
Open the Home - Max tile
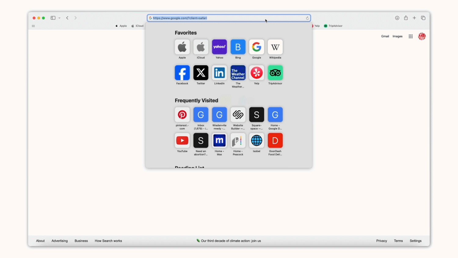click(220, 141)
